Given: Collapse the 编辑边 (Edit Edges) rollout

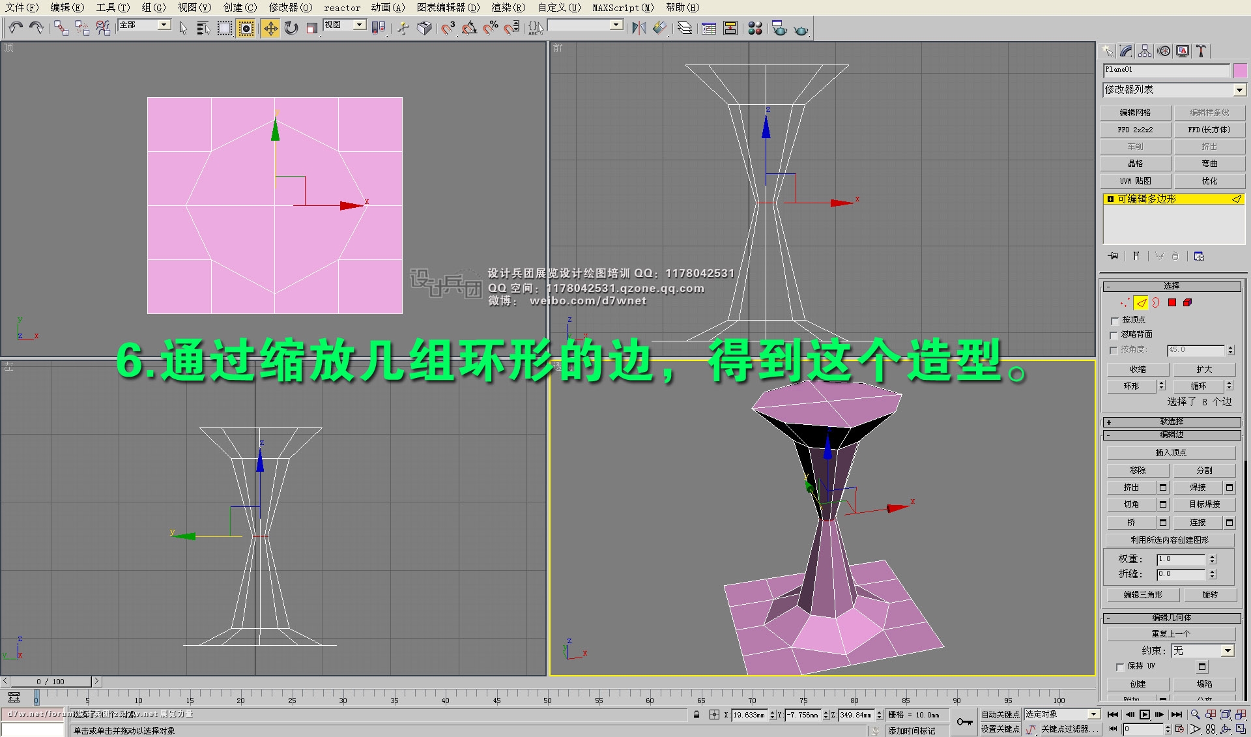Looking at the screenshot, I should click(1171, 435).
